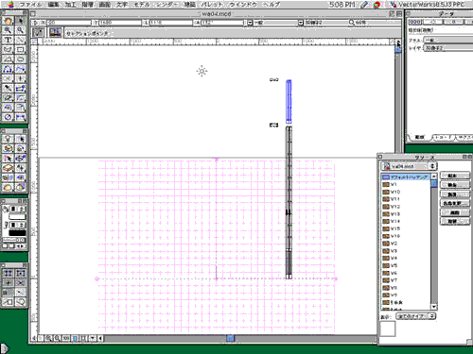Select the Zoom In magnifier tool
This screenshot has width=473, height=354.
click(8, 30)
